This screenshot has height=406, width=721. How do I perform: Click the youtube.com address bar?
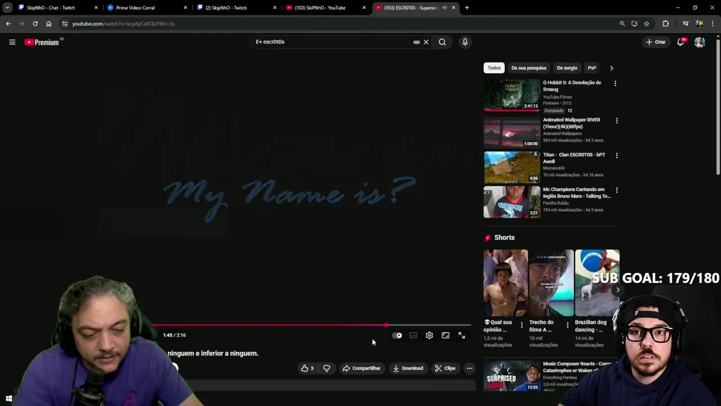338,24
